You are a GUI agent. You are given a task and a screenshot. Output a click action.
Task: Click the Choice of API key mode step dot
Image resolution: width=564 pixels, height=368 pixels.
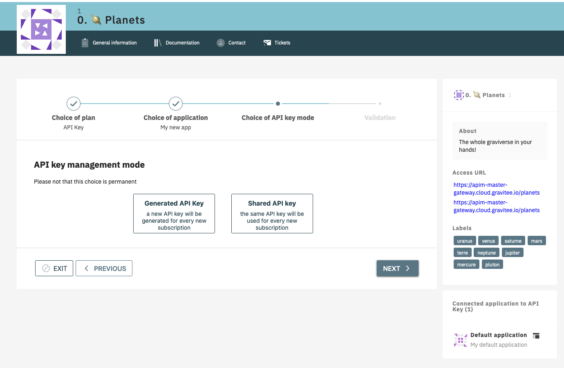pos(278,104)
